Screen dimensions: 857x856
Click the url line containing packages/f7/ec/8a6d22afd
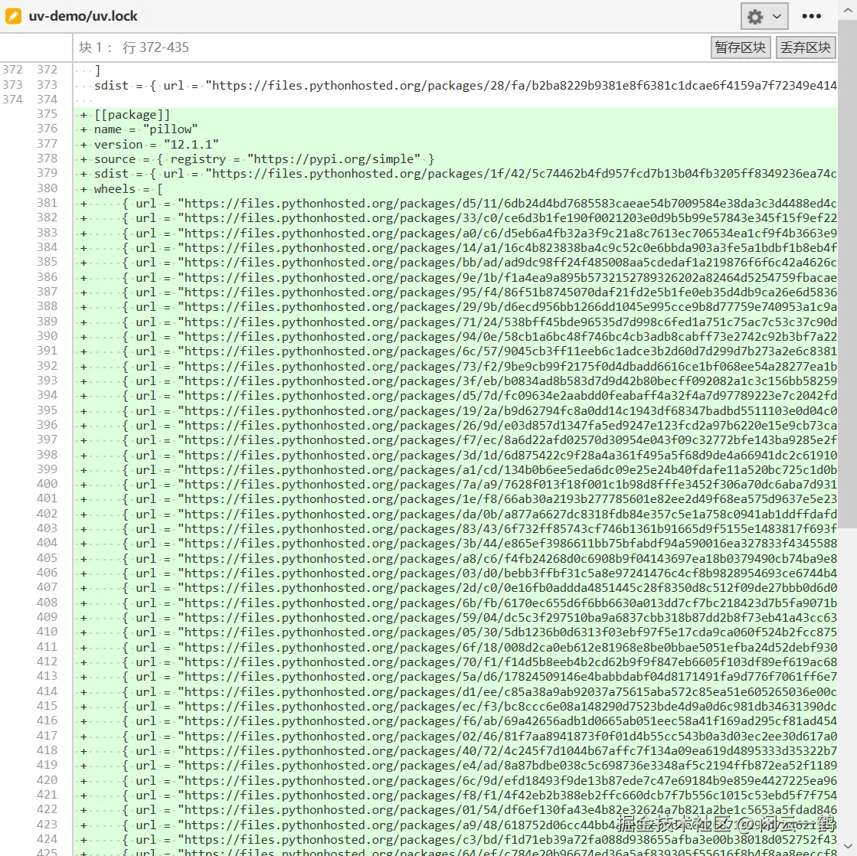455,440
